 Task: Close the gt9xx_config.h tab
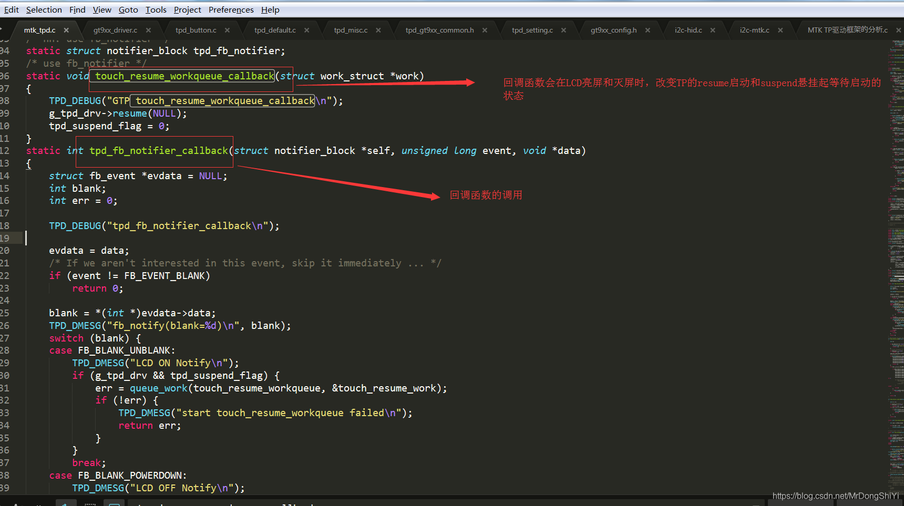648,30
